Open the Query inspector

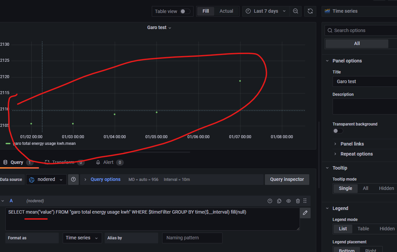click(287, 179)
